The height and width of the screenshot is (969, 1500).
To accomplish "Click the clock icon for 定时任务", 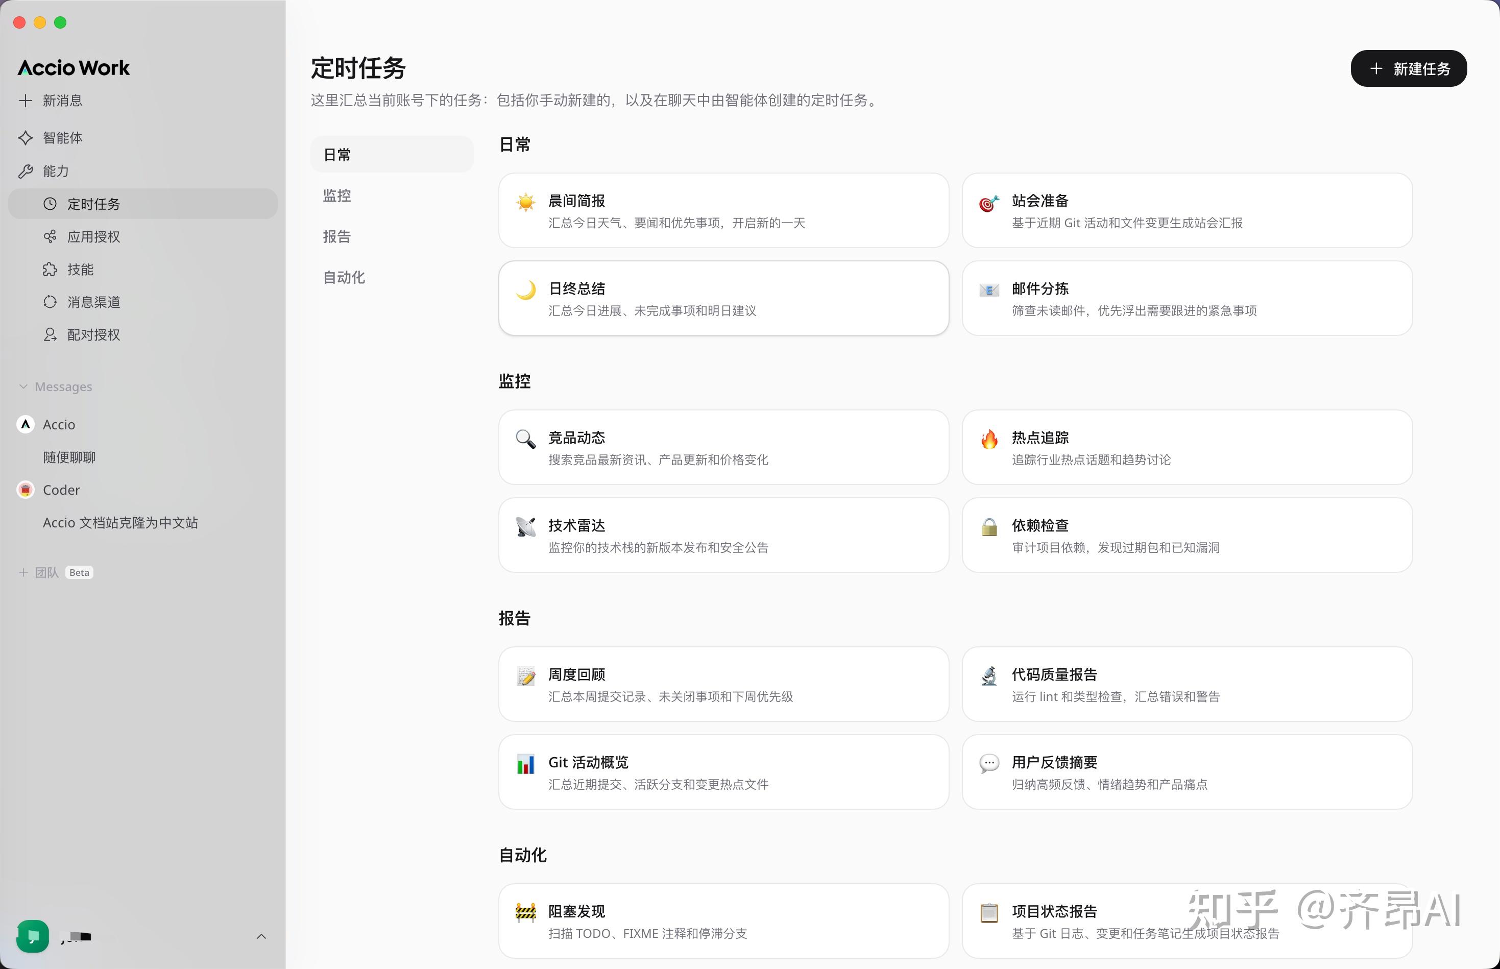I will [x=50, y=204].
